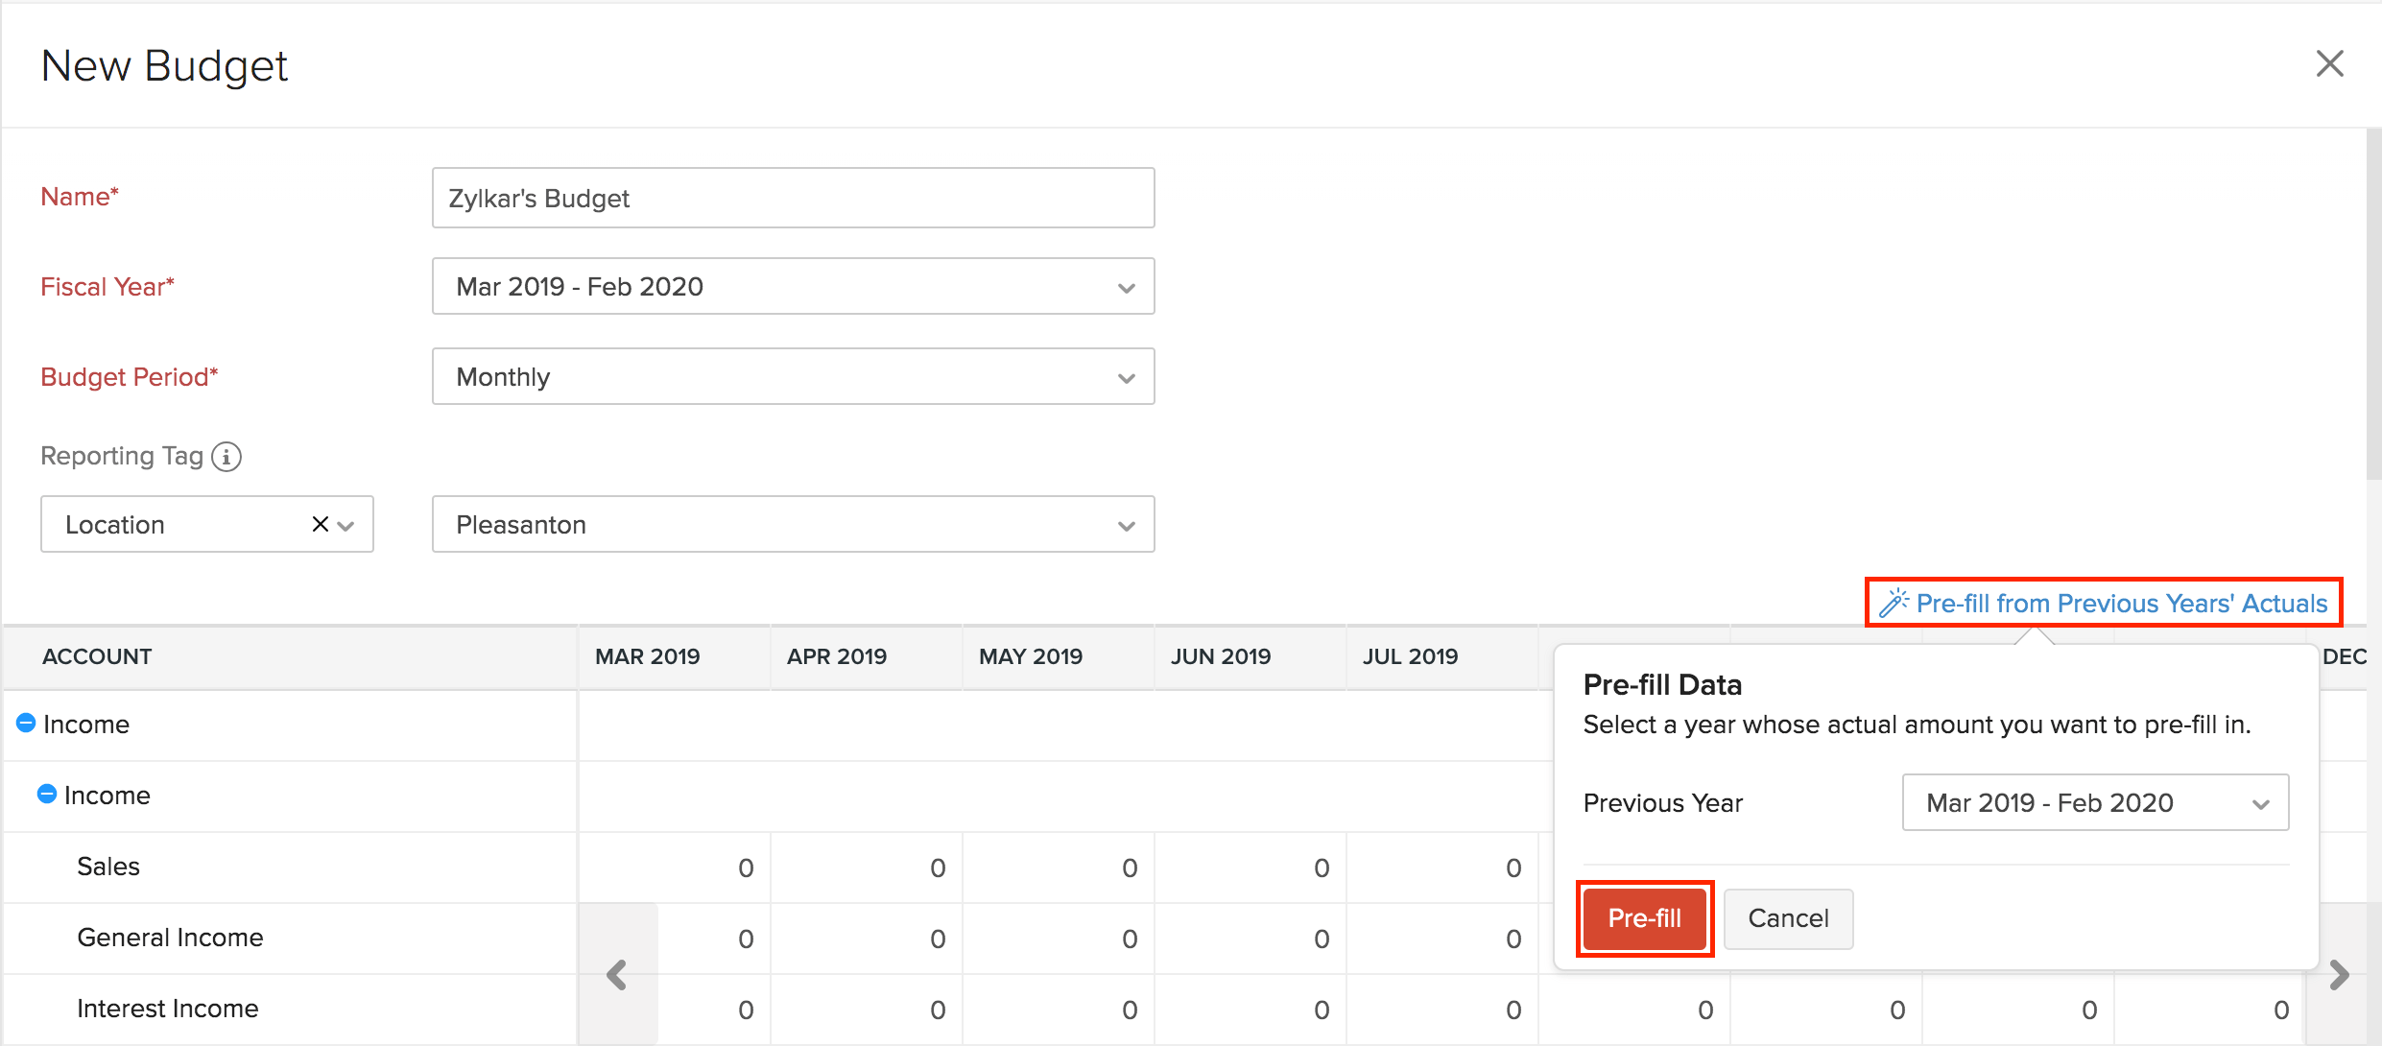The width and height of the screenshot is (2382, 1046).
Task: Click the Reporting Tag info icon
Action: pyautogui.click(x=226, y=457)
